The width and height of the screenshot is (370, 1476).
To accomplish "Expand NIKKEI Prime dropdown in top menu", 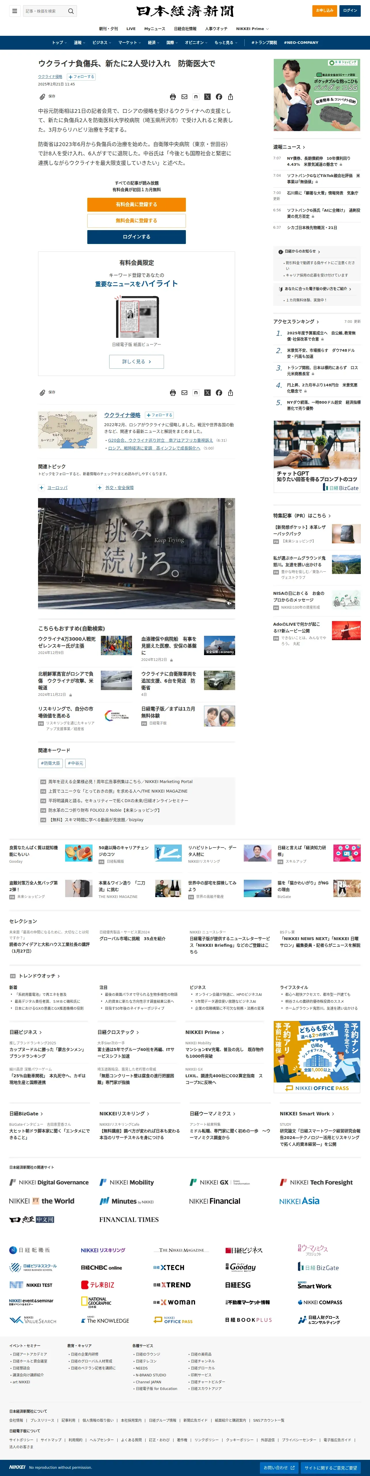I will click(252, 29).
